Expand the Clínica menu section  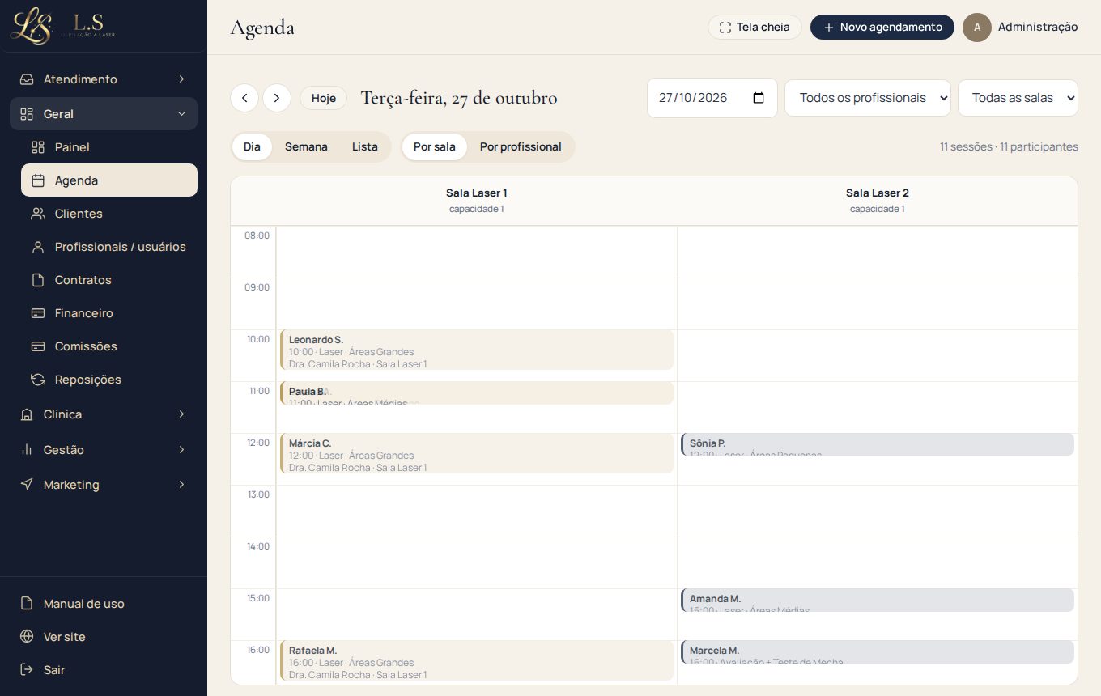104,414
